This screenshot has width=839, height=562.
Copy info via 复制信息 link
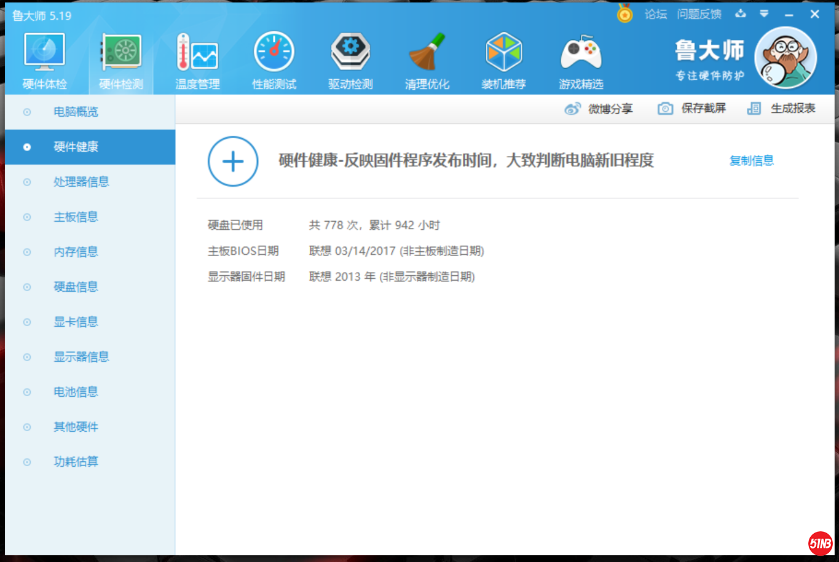coord(751,161)
